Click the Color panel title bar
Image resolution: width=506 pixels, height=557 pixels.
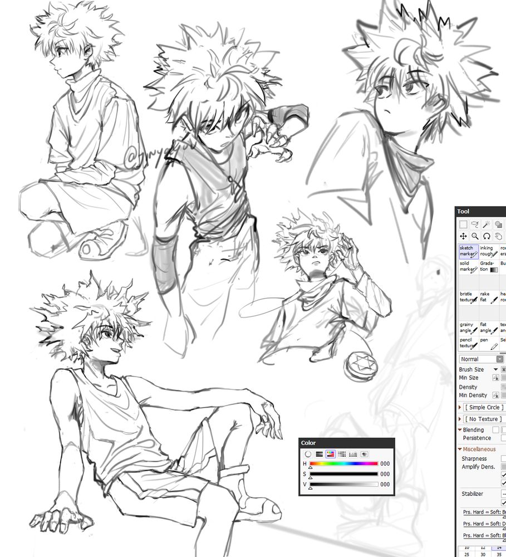(347, 443)
